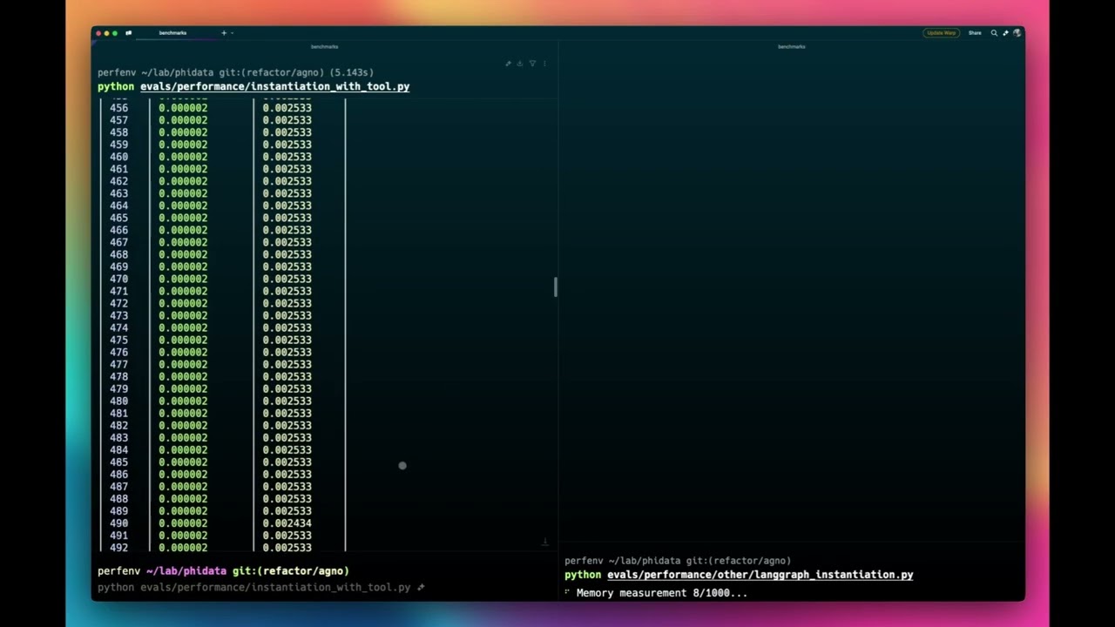The width and height of the screenshot is (1115, 627).
Task: Open block's three-dot more menu
Action: coord(544,64)
